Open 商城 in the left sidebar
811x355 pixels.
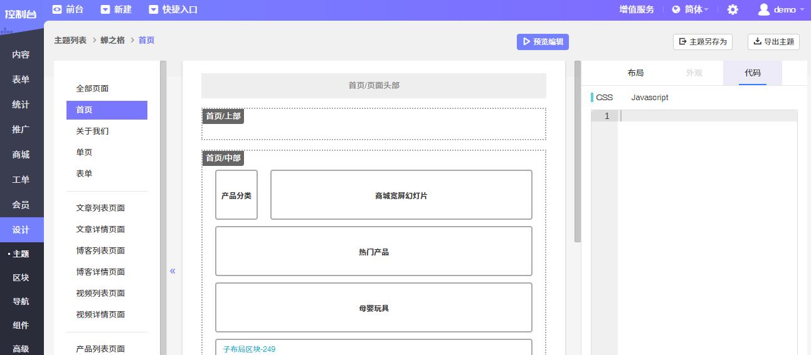click(21, 155)
